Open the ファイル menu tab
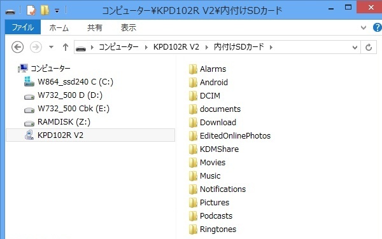Image resolution: width=382 pixels, height=239 pixels. [x=23, y=27]
